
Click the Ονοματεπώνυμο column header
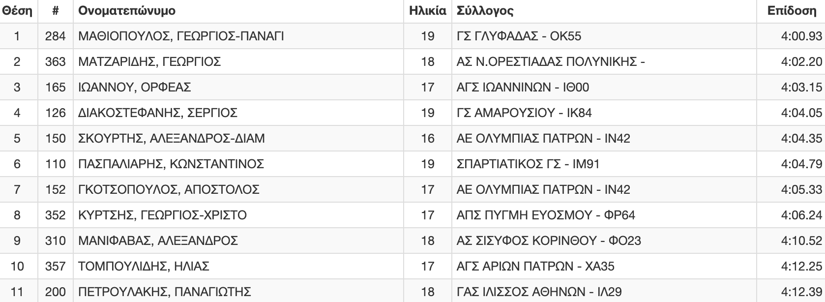pyautogui.click(x=126, y=11)
